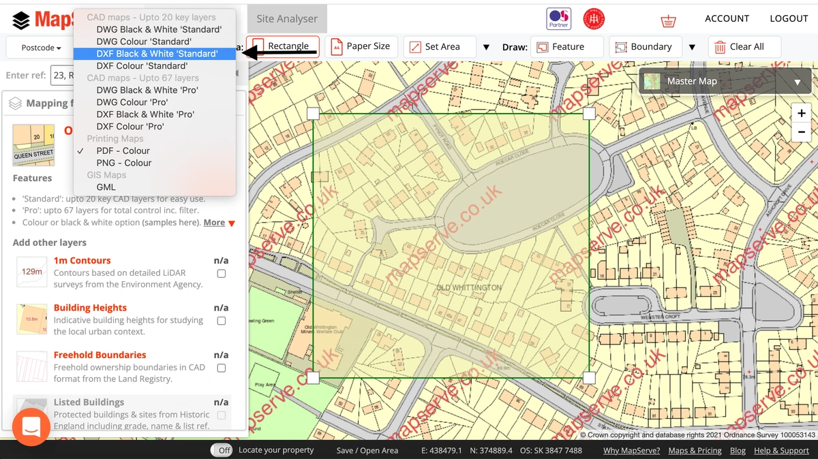Click the Master Map thumbnail icon

(652, 82)
